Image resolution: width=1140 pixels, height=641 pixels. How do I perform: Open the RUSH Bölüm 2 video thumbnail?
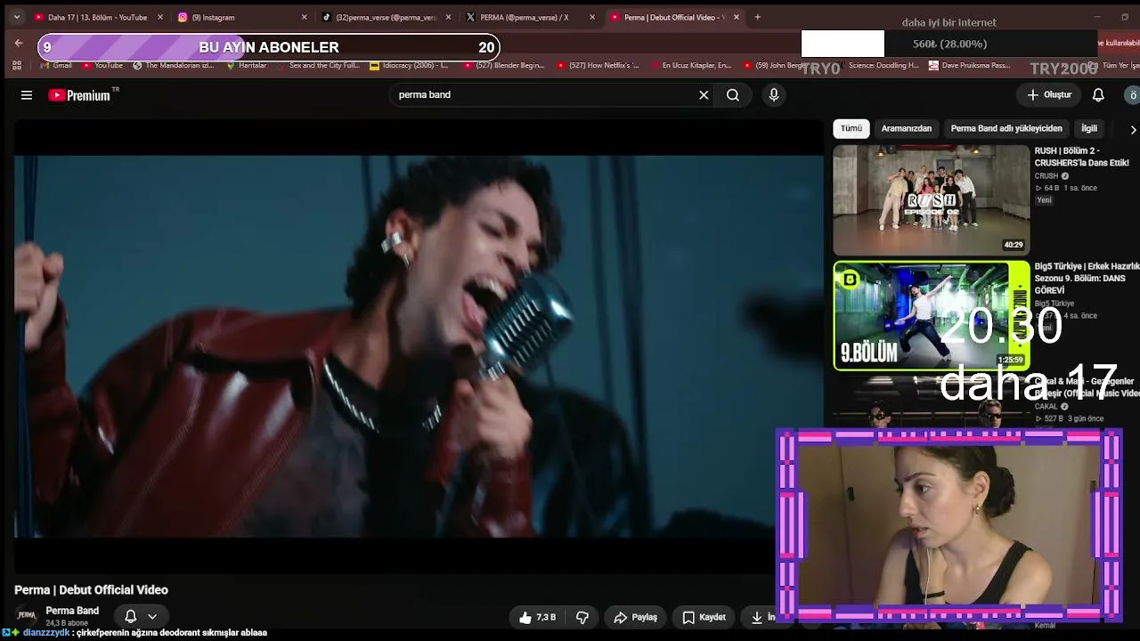[931, 200]
